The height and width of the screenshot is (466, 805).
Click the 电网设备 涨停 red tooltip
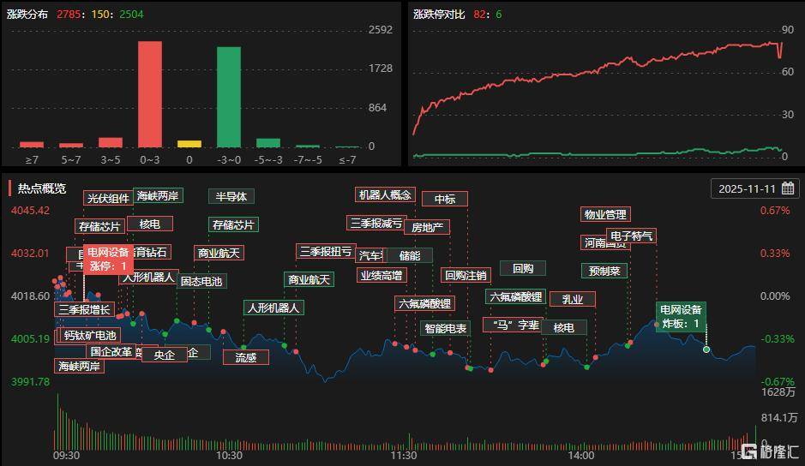tap(107, 259)
